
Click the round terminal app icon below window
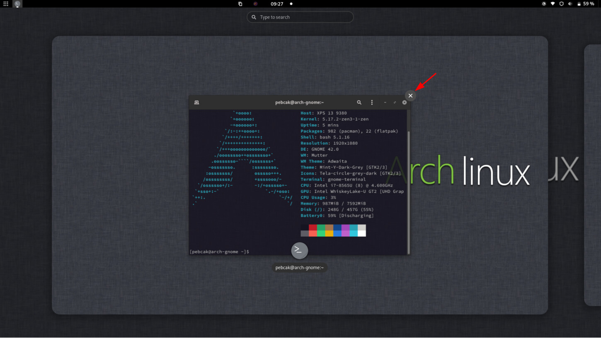(x=299, y=250)
